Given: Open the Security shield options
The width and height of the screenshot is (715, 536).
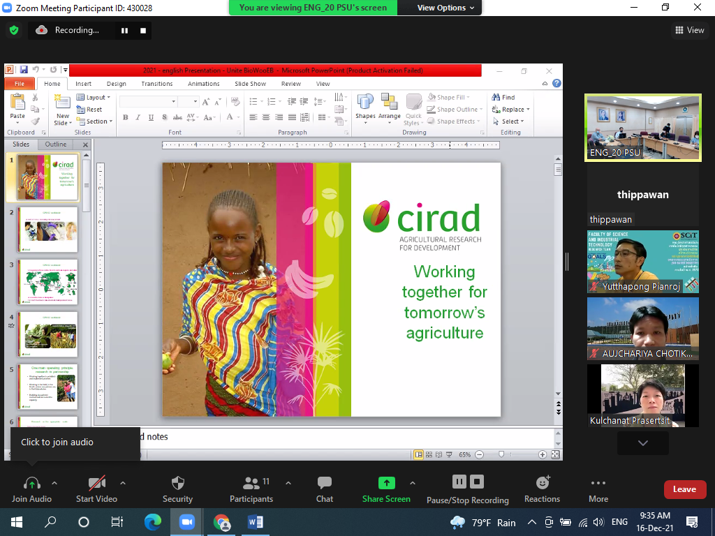Looking at the screenshot, I should pyautogui.click(x=177, y=483).
